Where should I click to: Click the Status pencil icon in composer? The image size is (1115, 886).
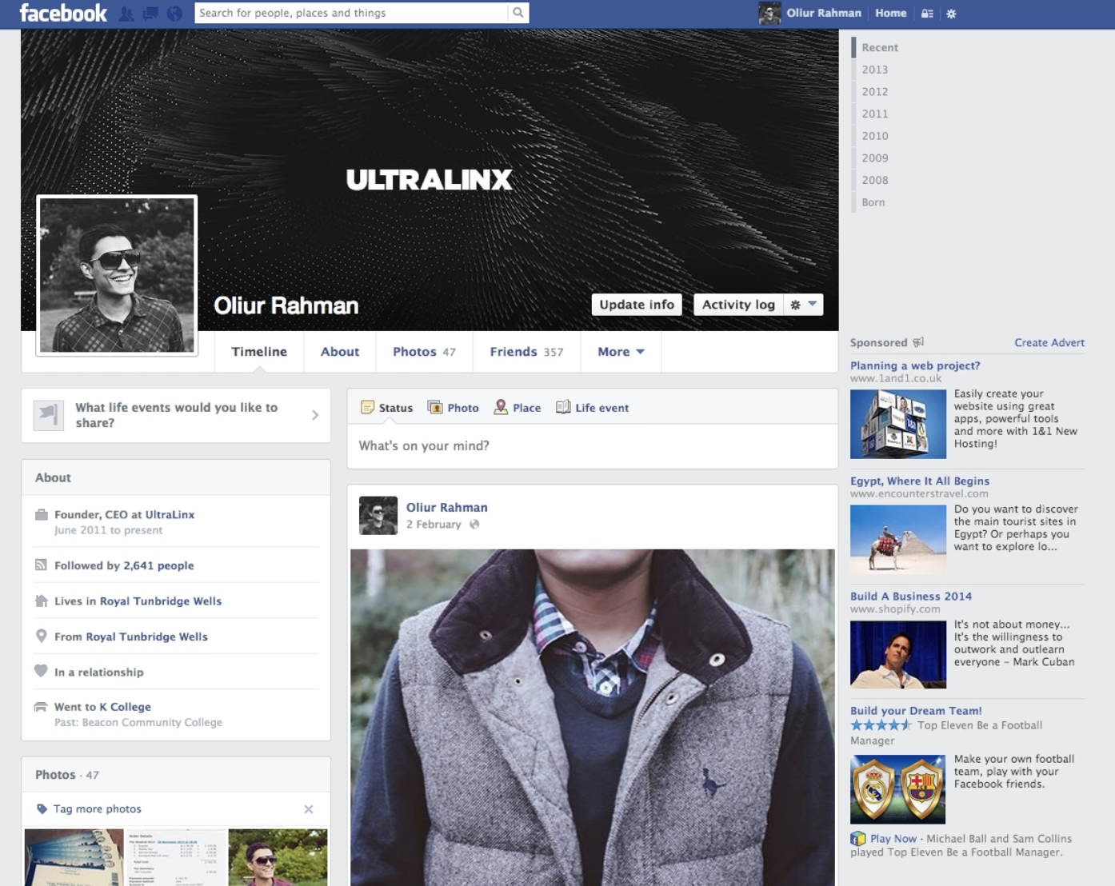tap(367, 407)
